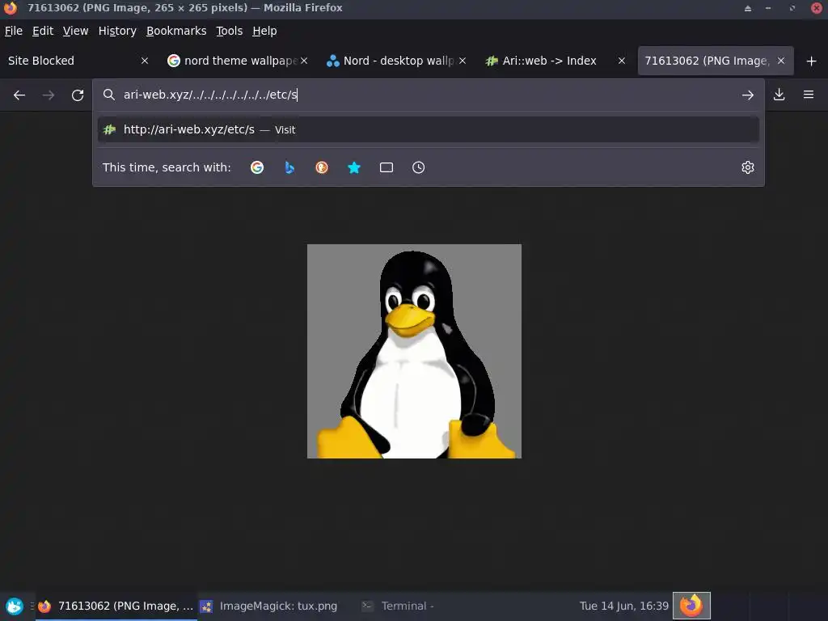Search this time with Google icon
The image size is (828, 621).
[x=257, y=167]
